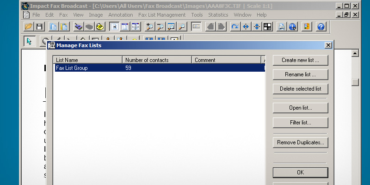Click the zoom in magnifier icon
Image resolution: width=370 pixels, height=185 pixels.
[x=149, y=27]
